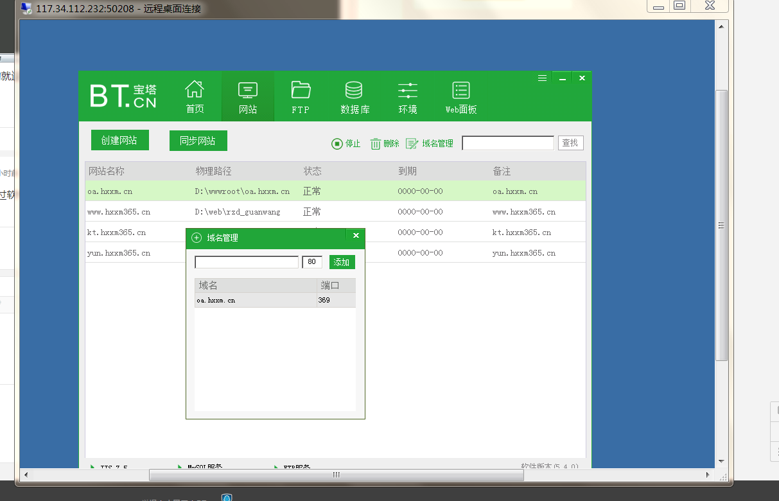The height and width of the screenshot is (501, 779).
Task: Focus the port field showing 80
Action: click(x=312, y=262)
